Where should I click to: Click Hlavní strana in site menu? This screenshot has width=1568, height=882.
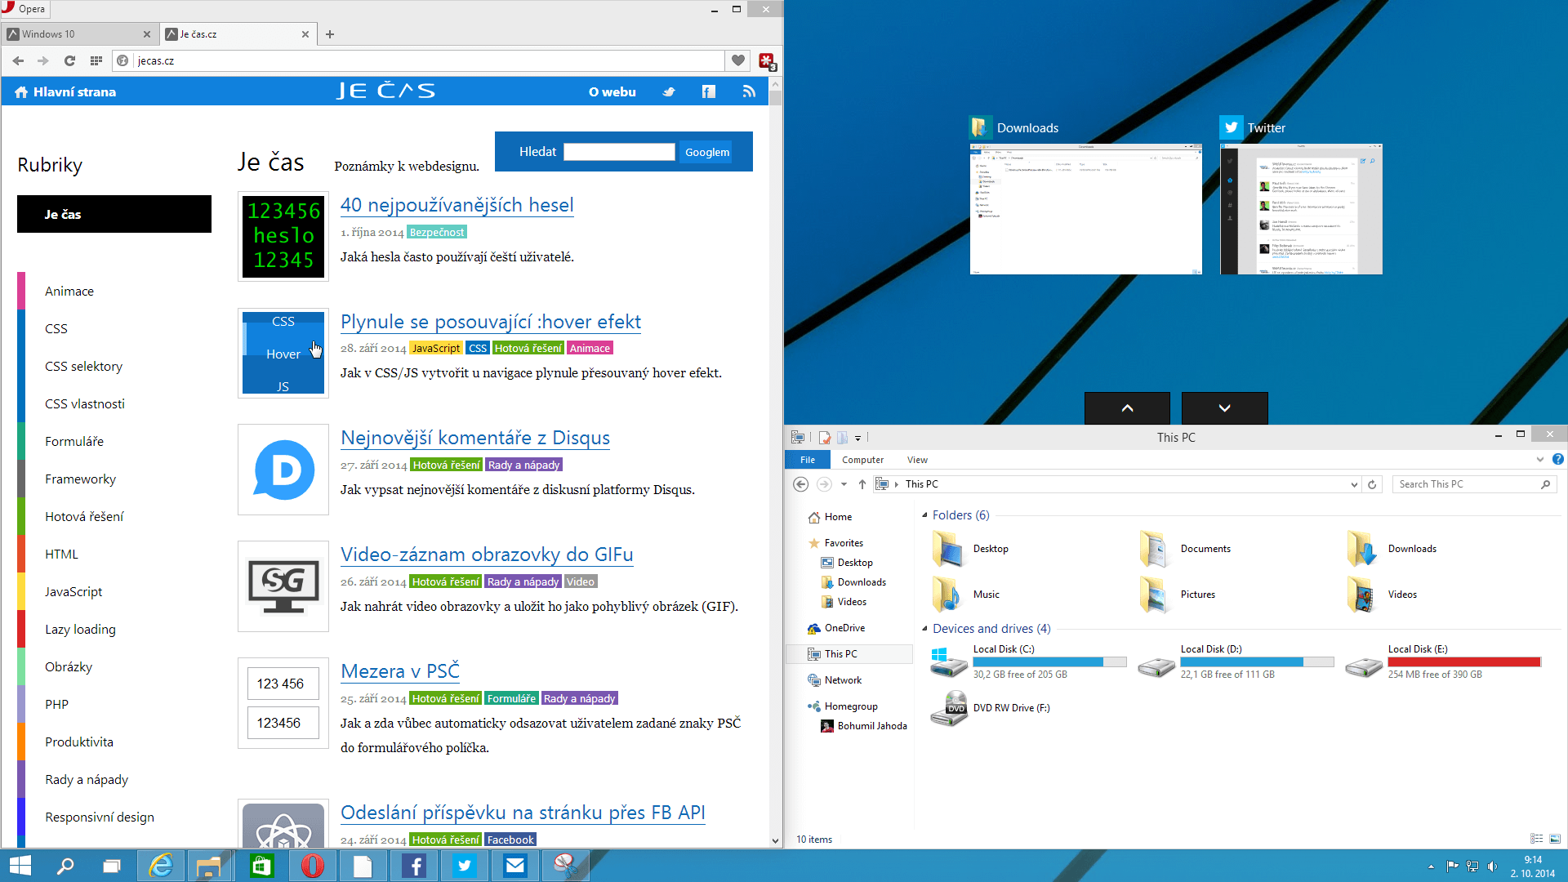click(65, 91)
